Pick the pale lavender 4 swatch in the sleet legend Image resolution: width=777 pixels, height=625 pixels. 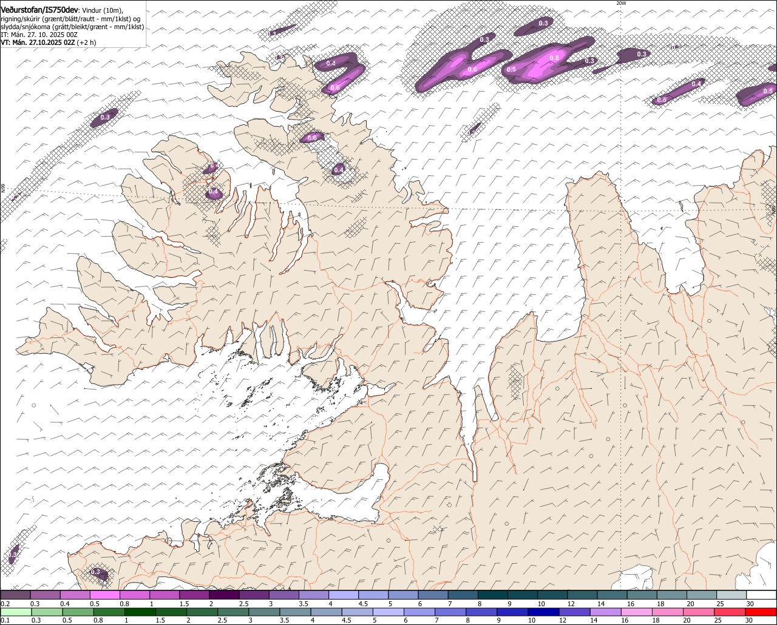point(344,595)
